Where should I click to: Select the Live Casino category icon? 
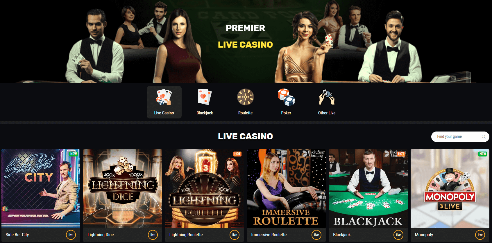(164, 97)
